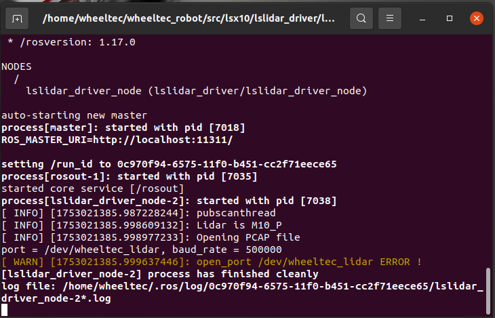
Task: Click the window title path text
Action: tap(189, 18)
